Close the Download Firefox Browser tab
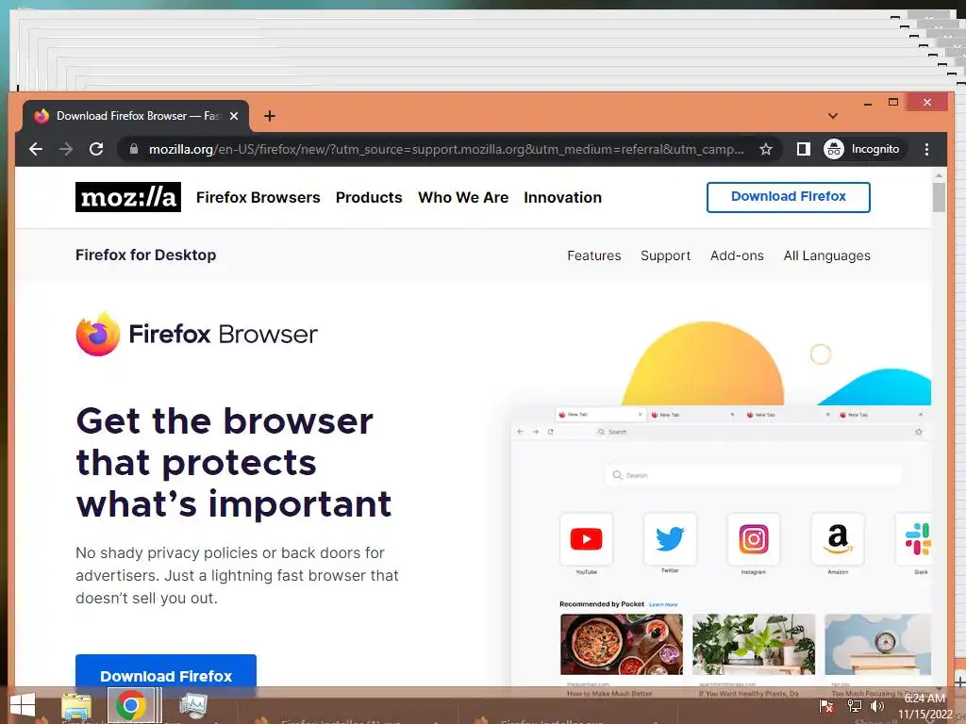This screenshot has height=724, width=966. pos(234,116)
